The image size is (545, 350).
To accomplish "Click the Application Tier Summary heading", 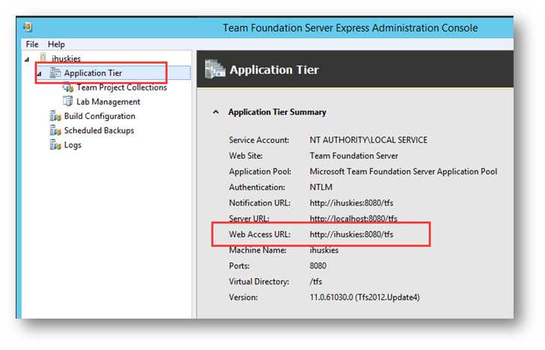I will [277, 112].
